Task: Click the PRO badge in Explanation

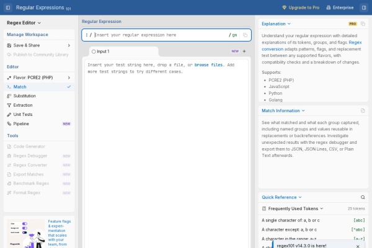Action: [x=353, y=24]
